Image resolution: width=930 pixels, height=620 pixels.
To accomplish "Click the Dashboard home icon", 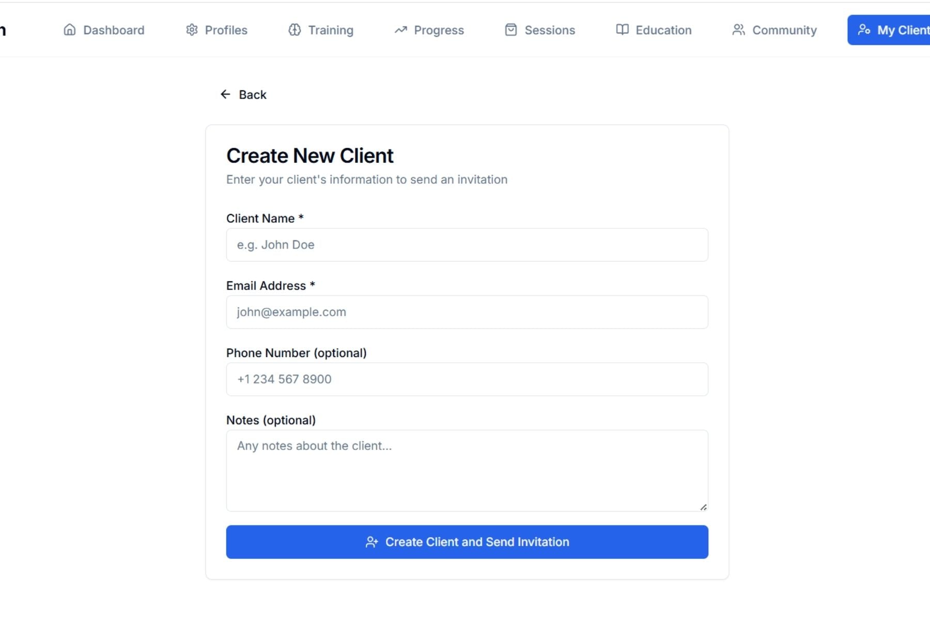I will pyautogui.click(x=69, y=30).
